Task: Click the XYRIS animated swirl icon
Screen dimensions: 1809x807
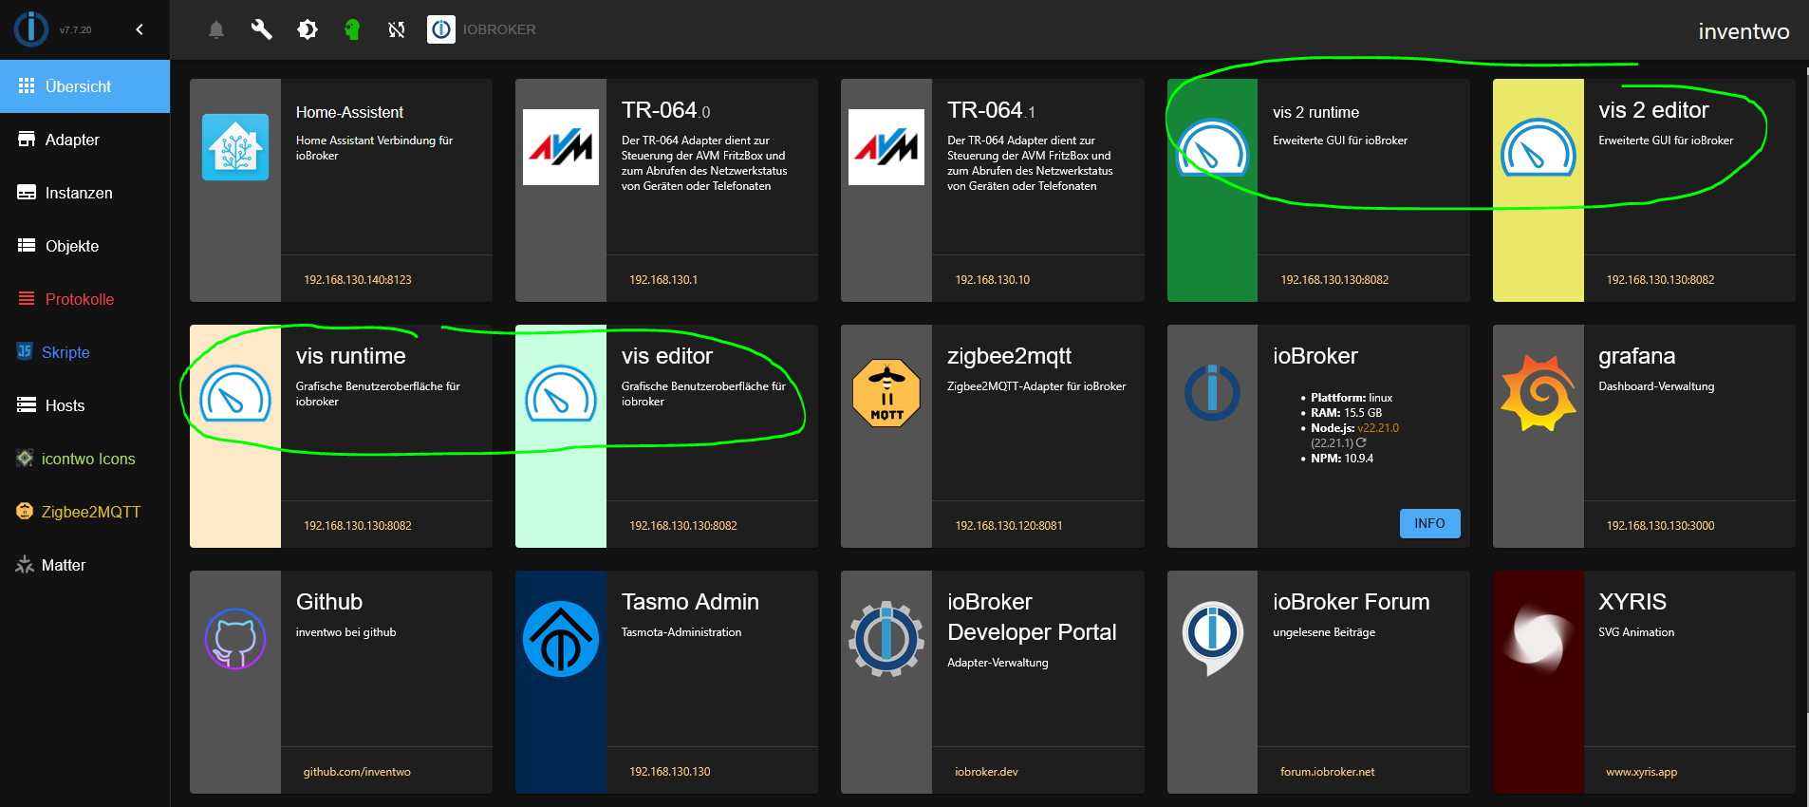Action: 1539,639
